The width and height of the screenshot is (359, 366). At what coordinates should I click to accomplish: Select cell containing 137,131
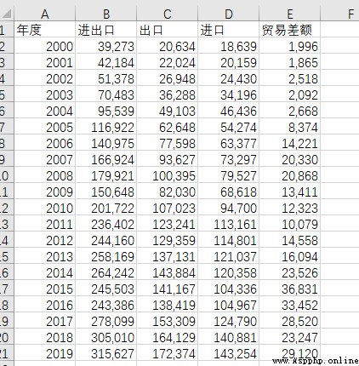[168, 256]
